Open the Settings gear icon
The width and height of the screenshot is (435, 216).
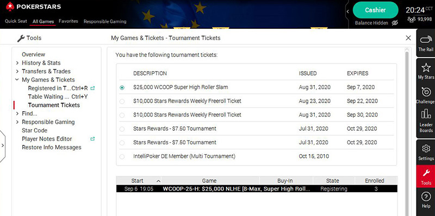(x=426, y=149)
